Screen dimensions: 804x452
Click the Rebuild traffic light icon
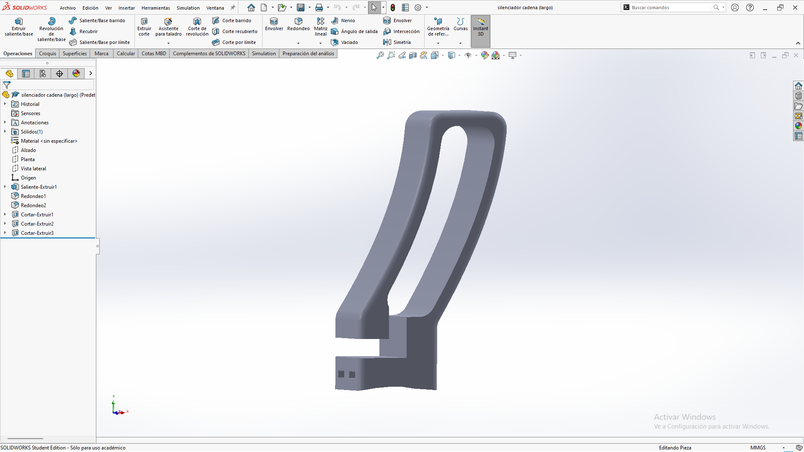(x=393, y=8)
